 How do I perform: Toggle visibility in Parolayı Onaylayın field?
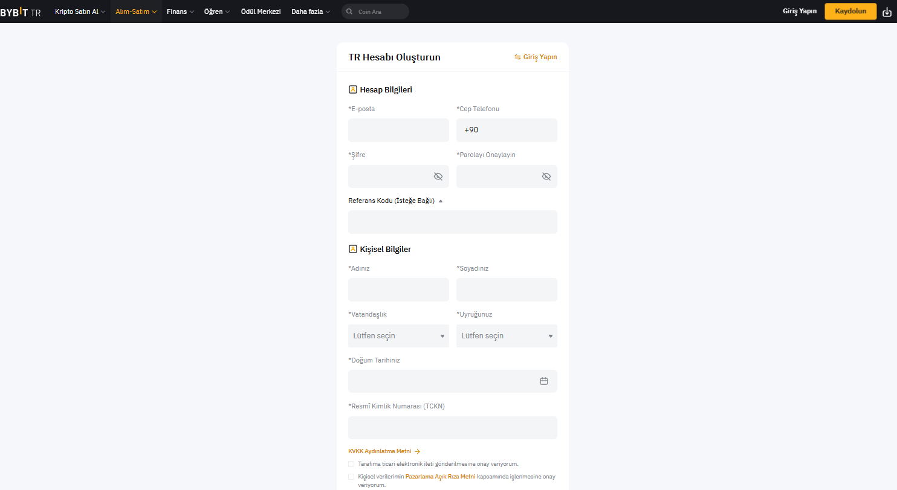click(x=546, y=176)
